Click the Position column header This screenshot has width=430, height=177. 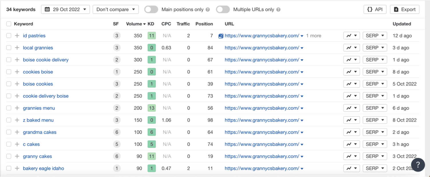click(204, 24)
